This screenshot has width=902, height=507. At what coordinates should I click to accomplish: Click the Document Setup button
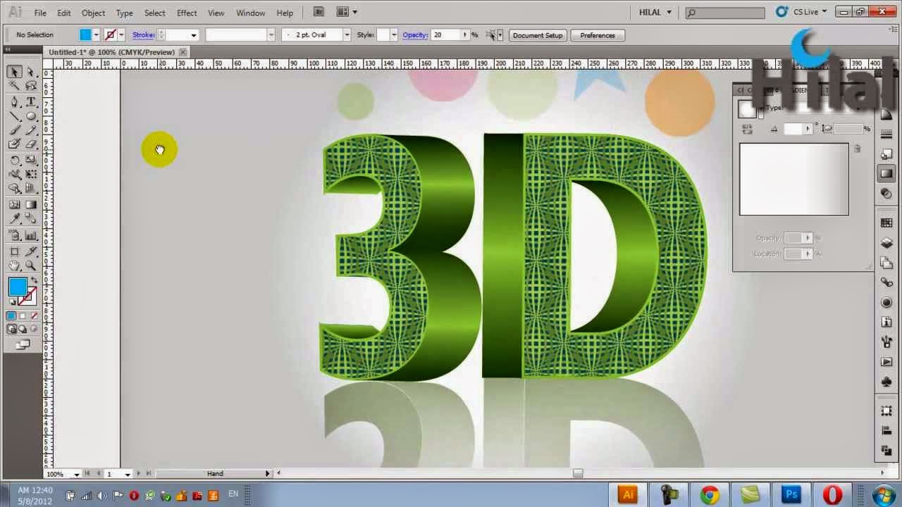pyautogui.click(x=538, y=35)
